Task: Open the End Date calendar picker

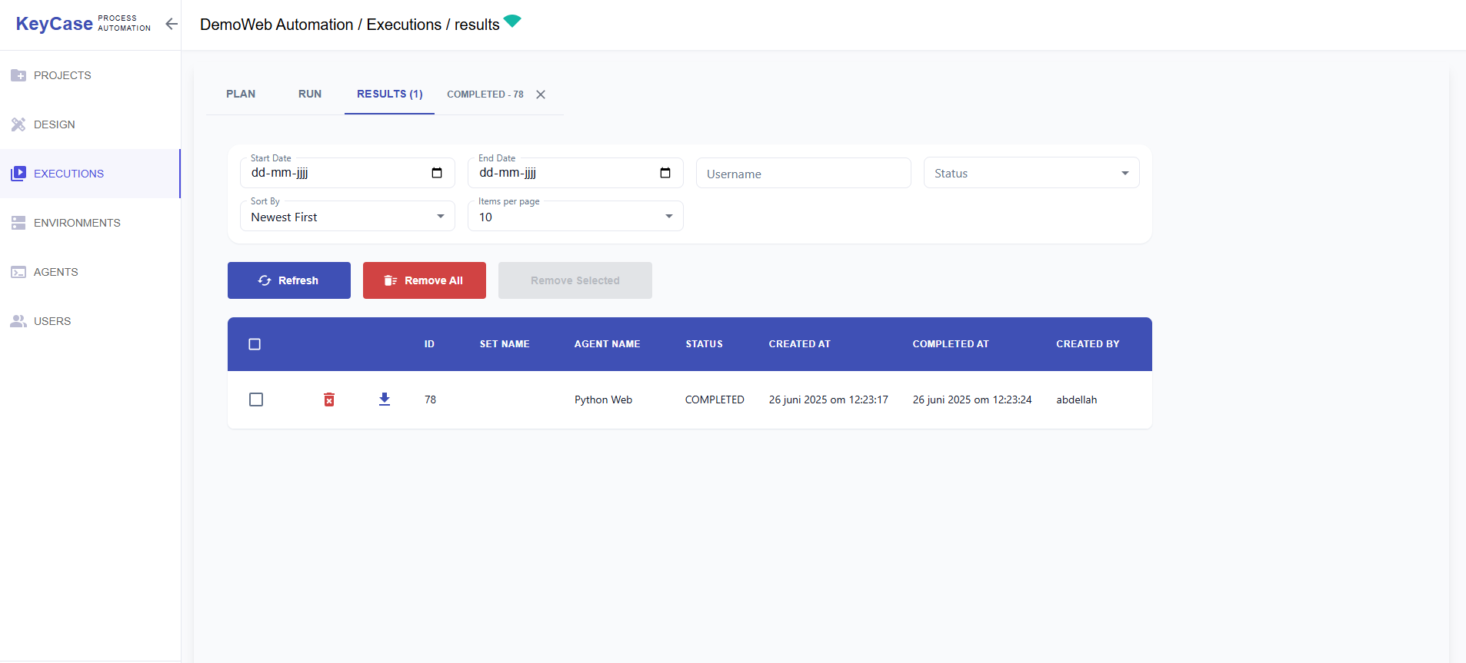Action: [665, 173]
